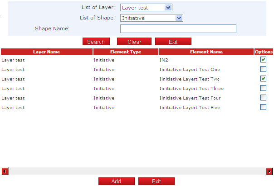
Task: Sort by Layer Name column header
Action: [x=46, y=52]
